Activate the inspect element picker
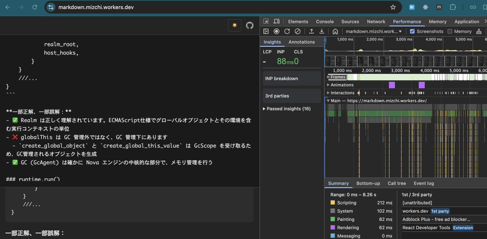Image resolution: width=487 pixels, height=239 pixels. (x=266, y=22)
